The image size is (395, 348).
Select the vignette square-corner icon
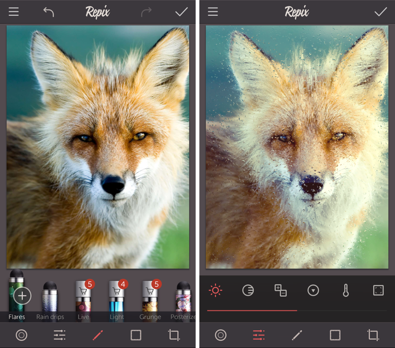point(378,290)
